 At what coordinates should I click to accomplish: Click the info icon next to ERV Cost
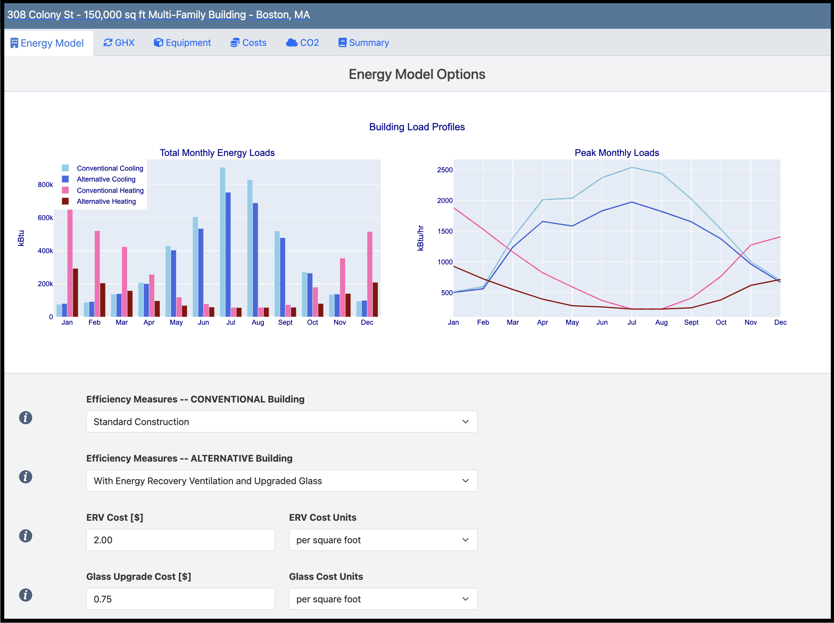(x=26, y=536)
